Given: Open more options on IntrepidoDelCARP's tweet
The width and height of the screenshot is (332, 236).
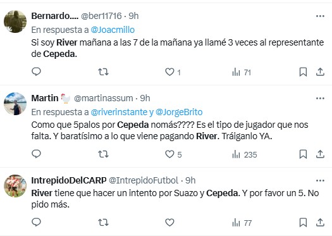Looking at the screenshot, I should pyautogui.click(x=320, y=180).
